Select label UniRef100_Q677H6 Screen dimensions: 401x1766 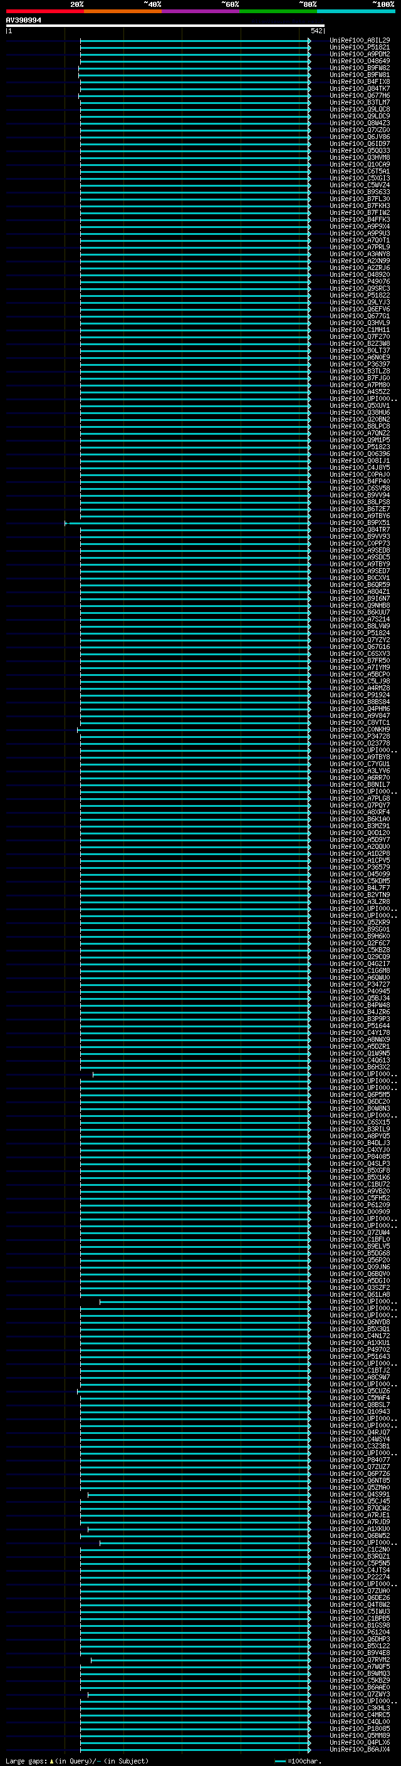pyautogui.click(x=360, y=95)
